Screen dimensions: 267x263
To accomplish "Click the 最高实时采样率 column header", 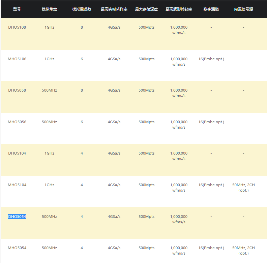I will click(114, 9).
